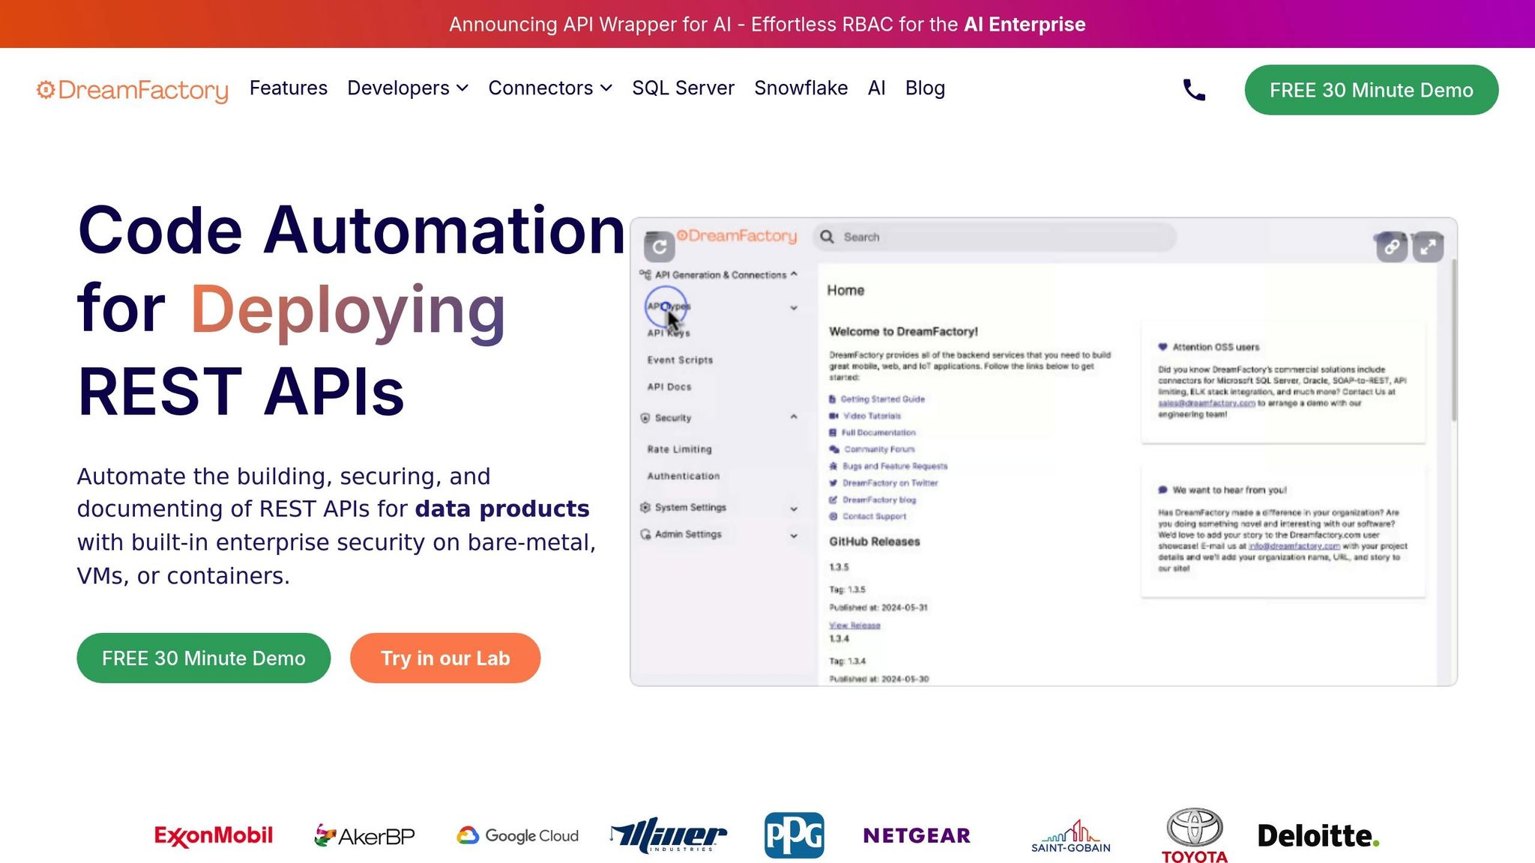Click the phone icon near the demo button

pos(1193,89)
